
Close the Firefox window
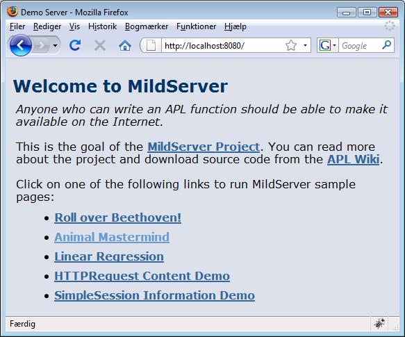point(388,12)
